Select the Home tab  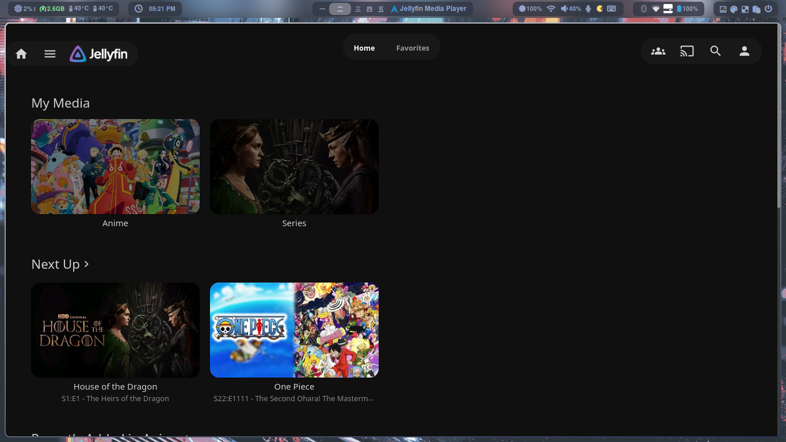coord(364,48)
